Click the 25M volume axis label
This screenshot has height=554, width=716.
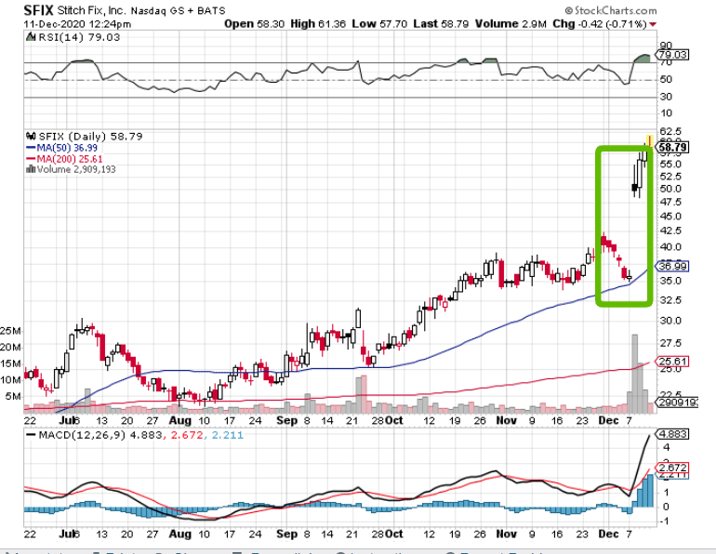point(10,330)
